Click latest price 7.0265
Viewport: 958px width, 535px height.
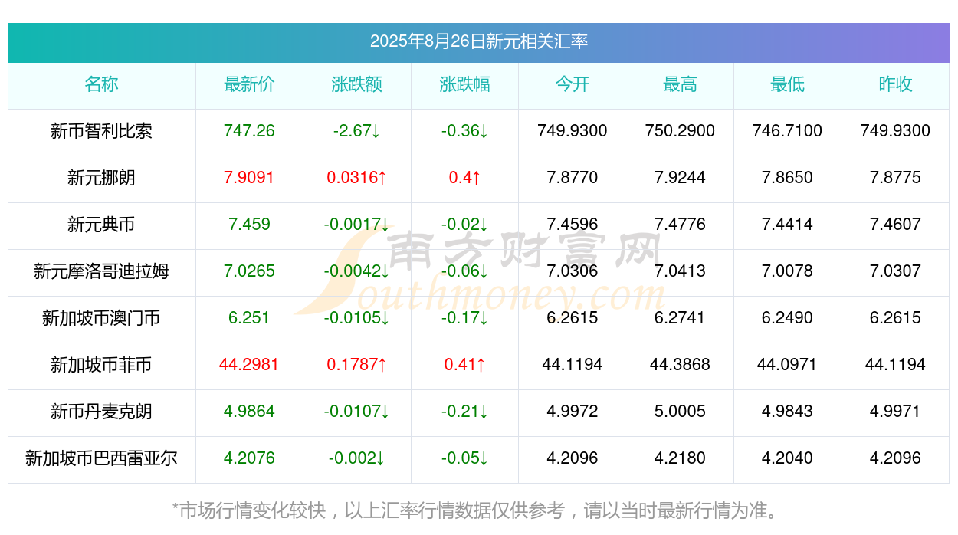point(249,271)
